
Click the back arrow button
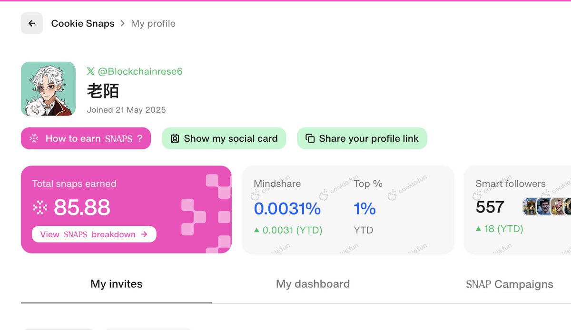point(32,23)
